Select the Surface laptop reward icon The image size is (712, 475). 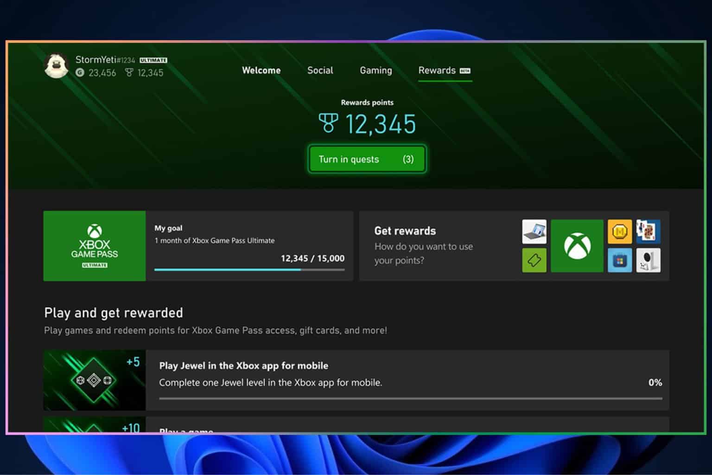pyautogui.click(x=534, y=231)
